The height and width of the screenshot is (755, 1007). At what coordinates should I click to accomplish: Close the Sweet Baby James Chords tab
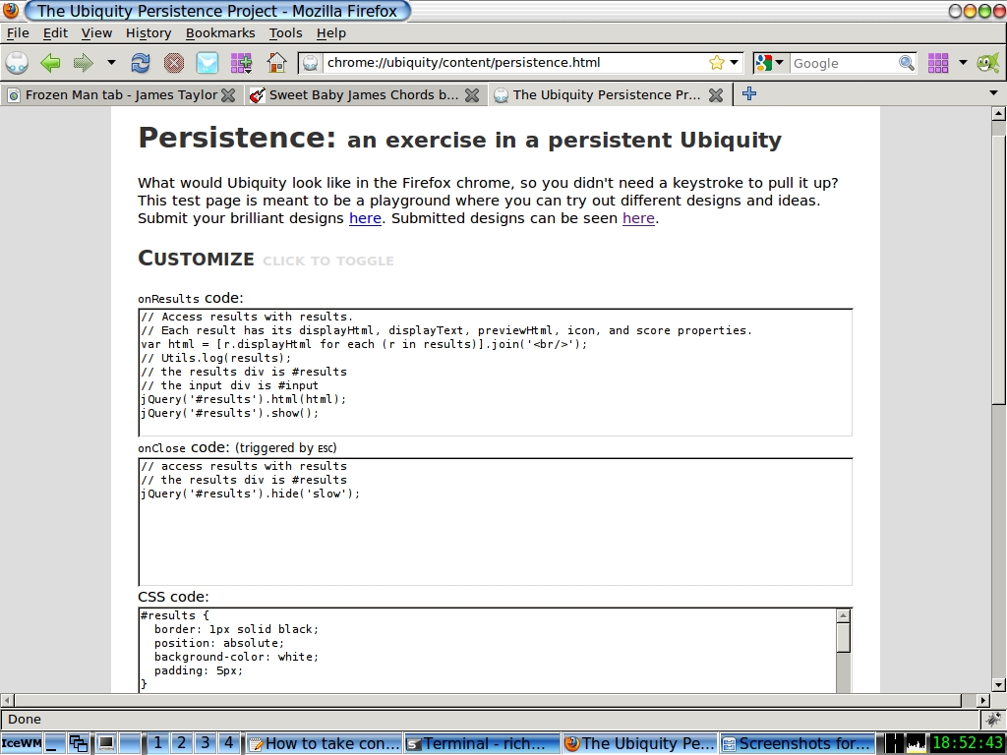pos(472,95)
